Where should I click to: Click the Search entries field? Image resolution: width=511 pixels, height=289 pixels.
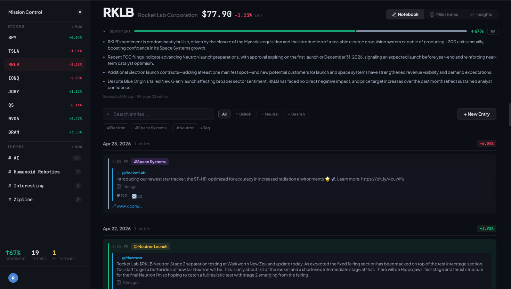[159, 114]
